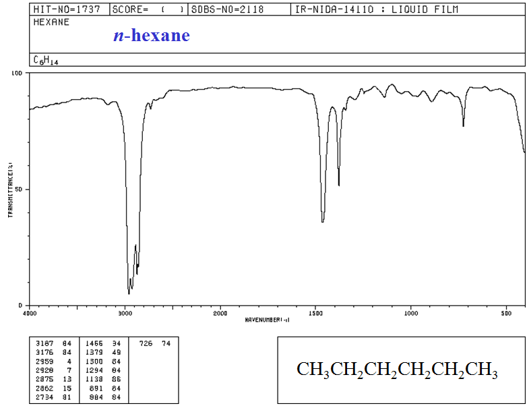The image size is (529, 406).
Task: Click the 1000 tick on wavenumber axis
Action: 411,314
